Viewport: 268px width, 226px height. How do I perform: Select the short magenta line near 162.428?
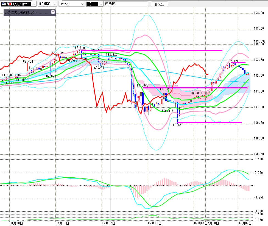[x=238, y=63]
